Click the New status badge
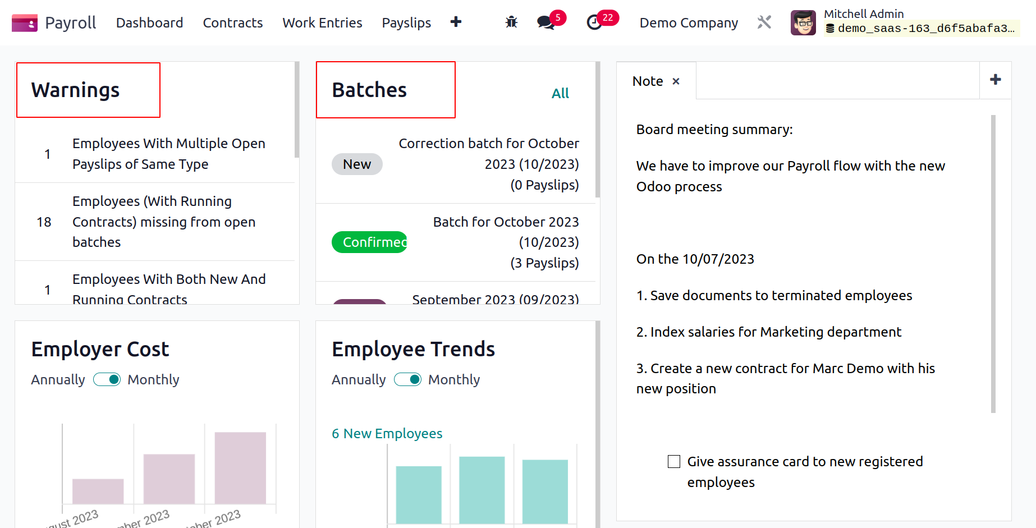 pyautogui.click(x=357, y=164)
